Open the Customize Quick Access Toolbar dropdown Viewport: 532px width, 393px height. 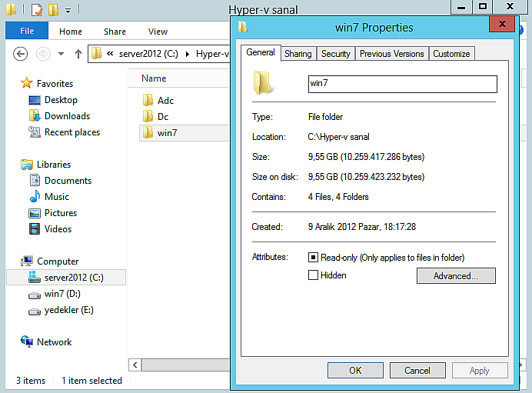pyautogui.click(x=68, y=10)
